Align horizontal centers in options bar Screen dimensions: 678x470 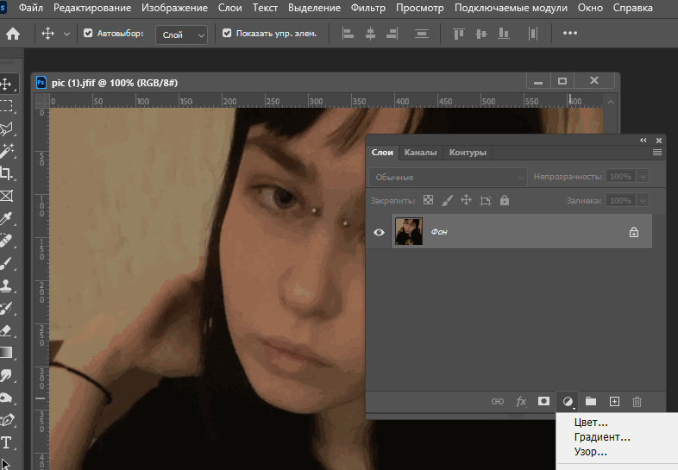click(x=370, y=34)
